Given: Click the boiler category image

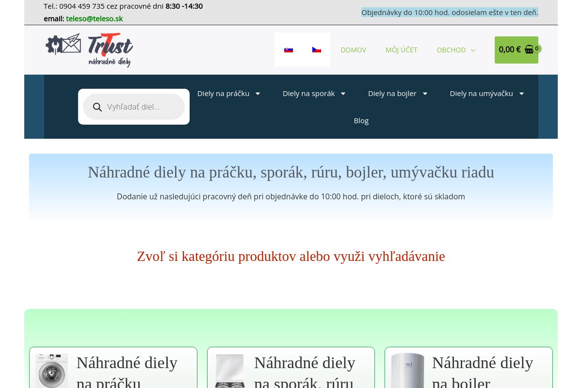Looking at the screenshot, I should 407,371.
